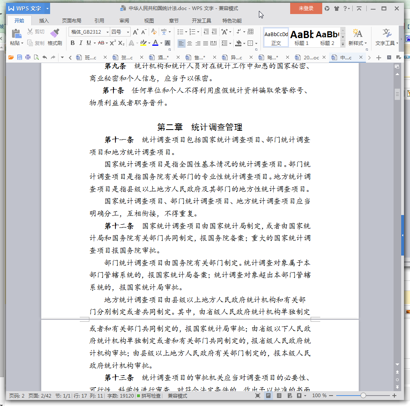Justify the paragraph text
410x406 pixels.
[x=206, y=43]
